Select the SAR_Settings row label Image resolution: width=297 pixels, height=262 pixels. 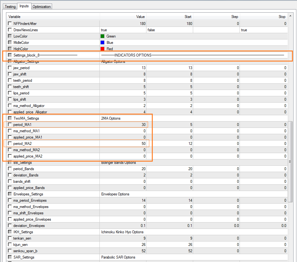coord(24,257)
